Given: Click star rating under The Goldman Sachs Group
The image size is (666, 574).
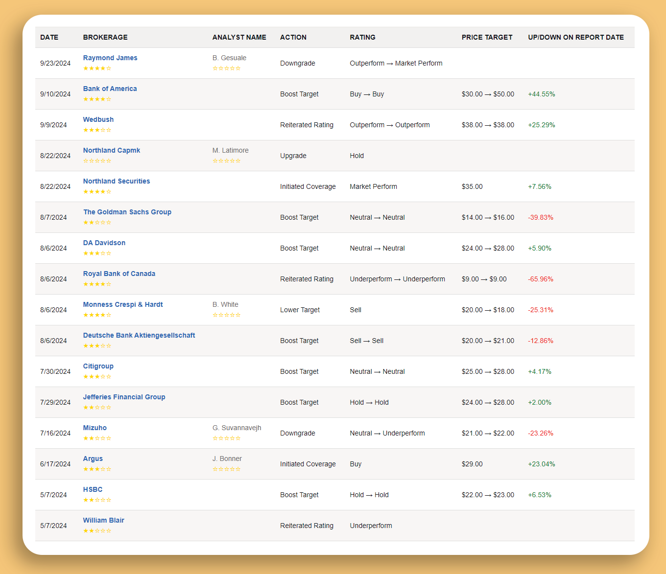Looking at the screenshot, I should pyautogui.click(x=97, y=223).
